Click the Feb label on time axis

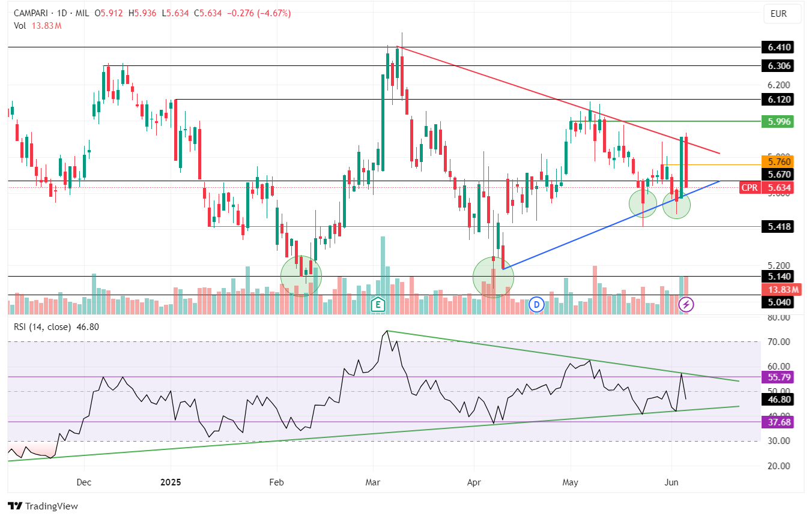pyautogui.click(x=276, y=482)
